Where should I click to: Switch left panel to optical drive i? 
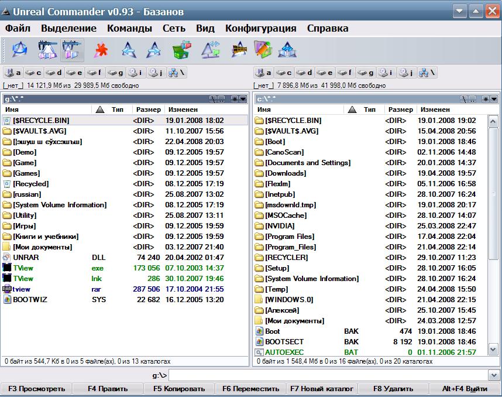tap(136, 73)
